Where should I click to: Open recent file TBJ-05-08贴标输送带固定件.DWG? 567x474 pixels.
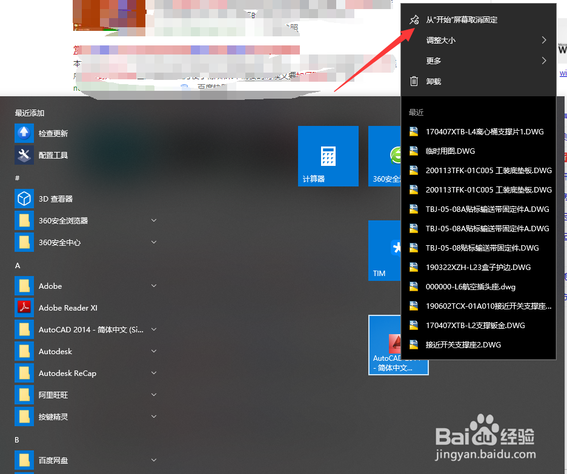click(479, 248)
